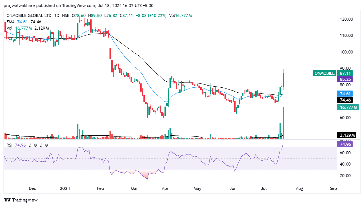Select the RSI indicator legend label
This screenshot has height=206, width=364.
(10, 145)
